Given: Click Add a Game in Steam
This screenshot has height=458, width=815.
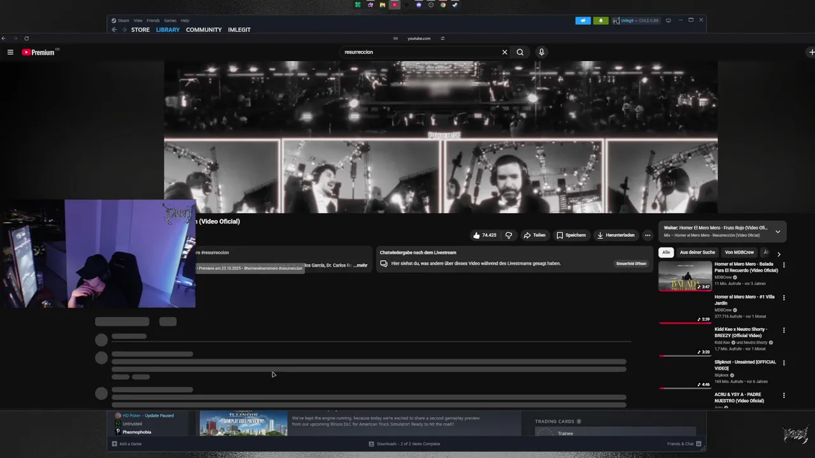Looking at the screenshot, I should point(127,444).
